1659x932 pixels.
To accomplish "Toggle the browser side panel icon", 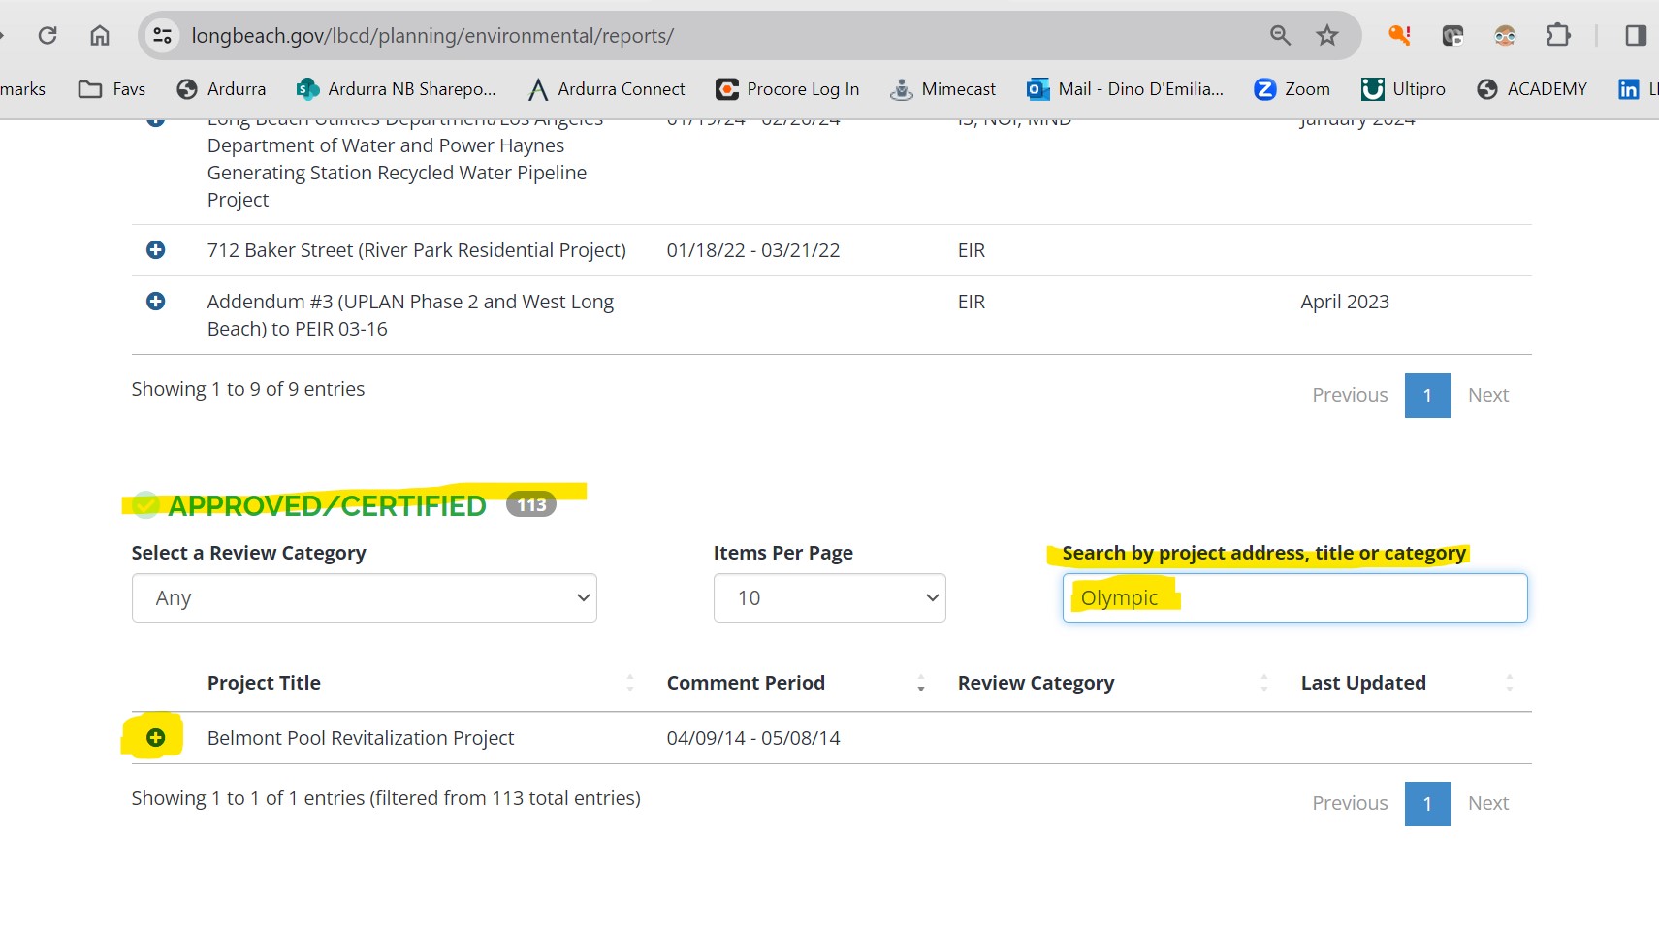I will pos(1635,36).
